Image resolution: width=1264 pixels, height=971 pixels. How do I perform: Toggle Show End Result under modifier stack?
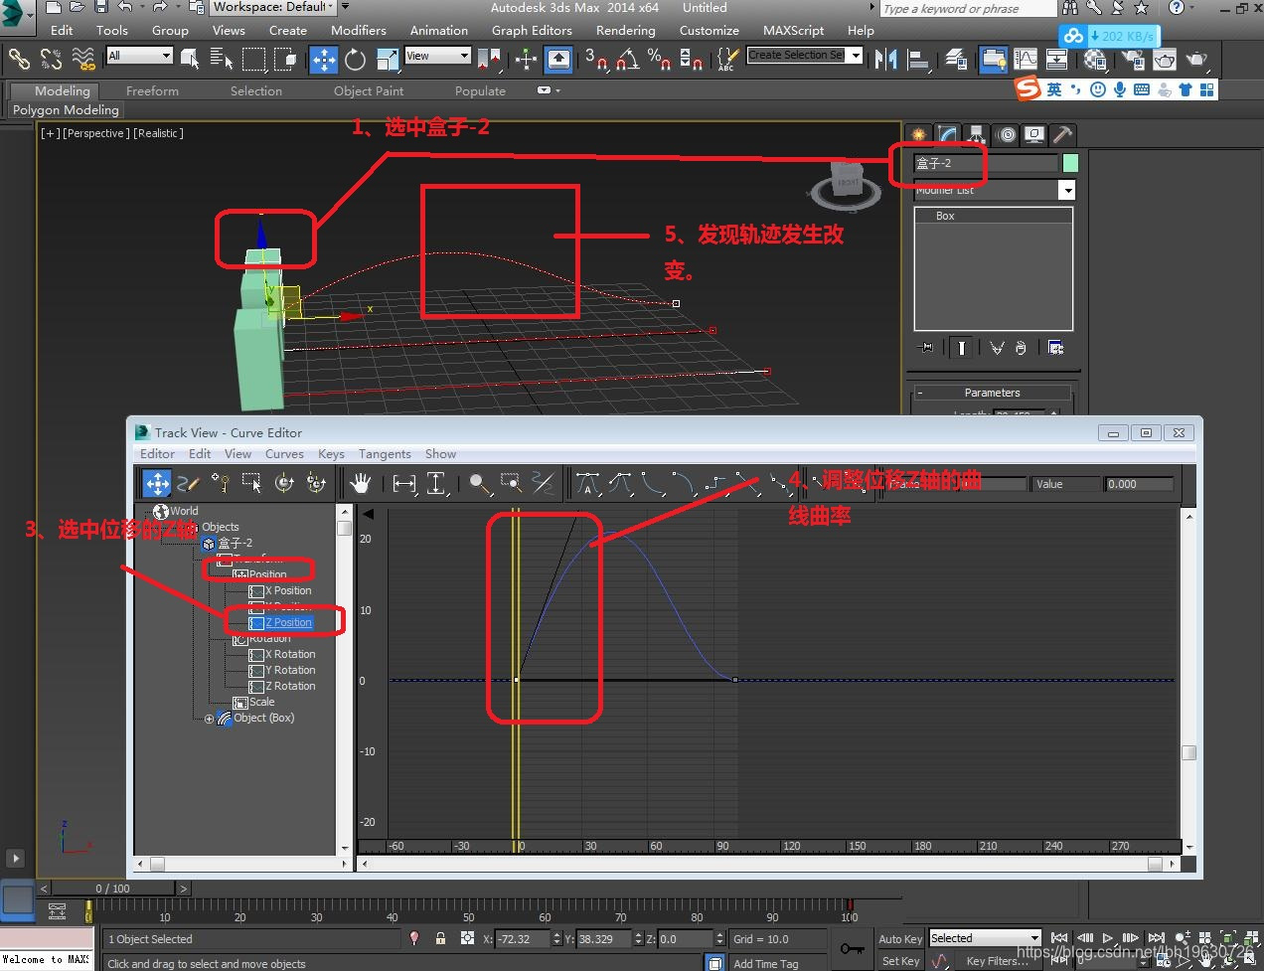(x=961, y=347)
